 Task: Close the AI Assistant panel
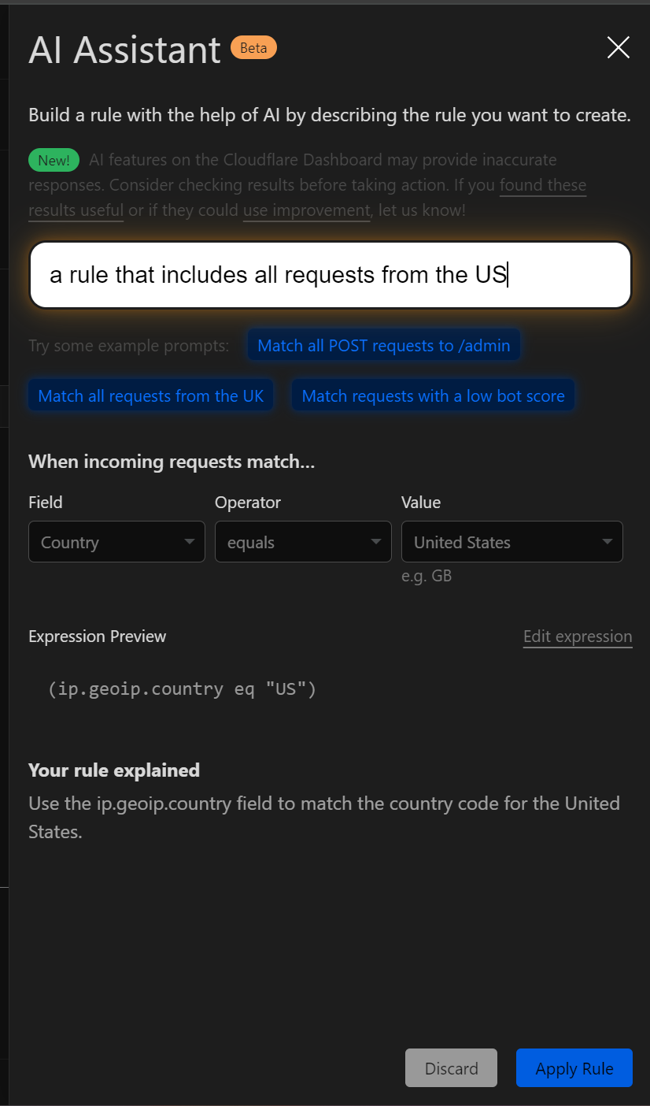point(619,48)
